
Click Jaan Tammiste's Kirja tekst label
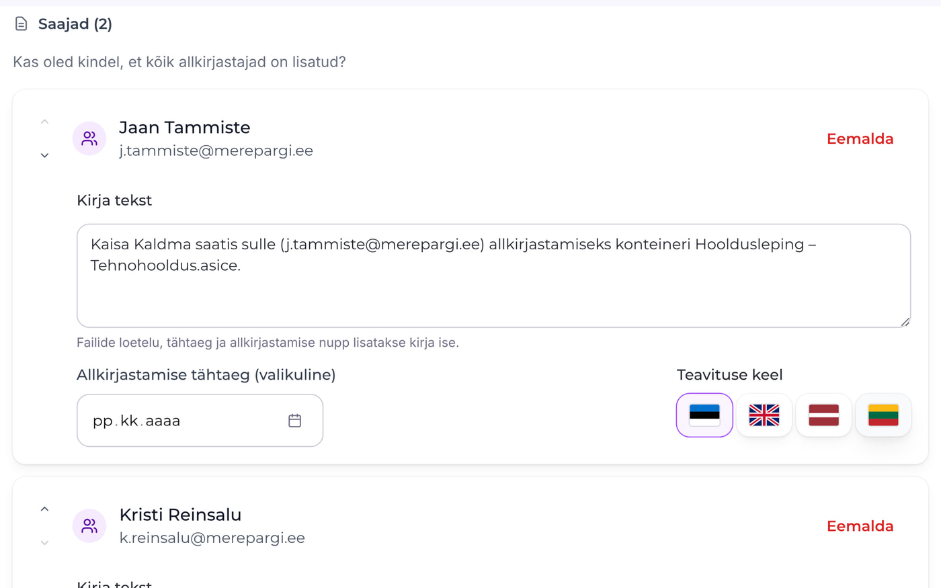tap(114, 200)
